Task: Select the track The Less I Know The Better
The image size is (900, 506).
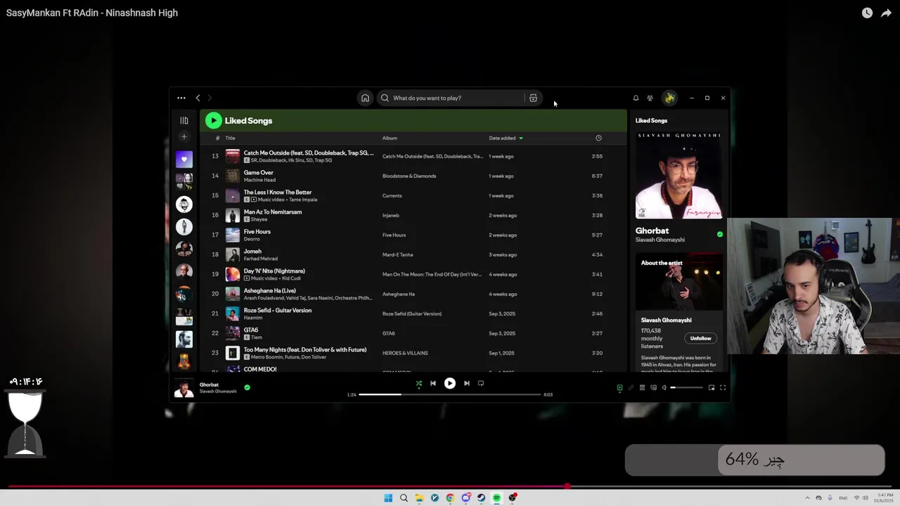Action: coord(277,192)
